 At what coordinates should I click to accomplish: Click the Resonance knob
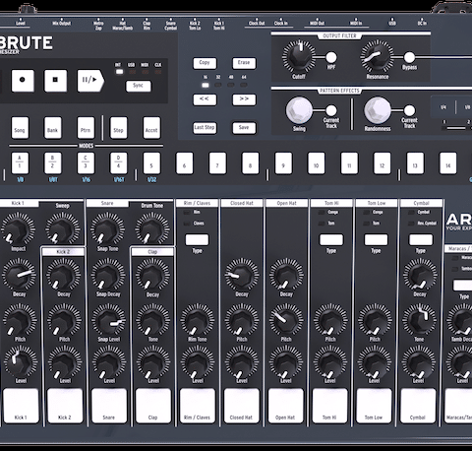[377, 57]
